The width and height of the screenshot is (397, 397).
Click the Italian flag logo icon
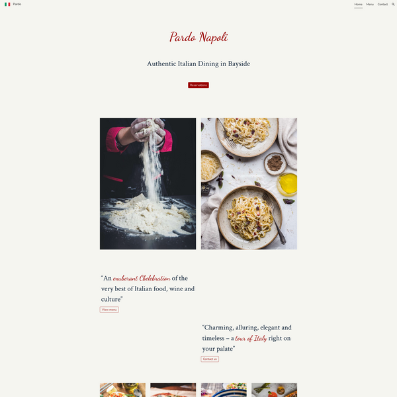pyautogui.click(x=7, y=5)
